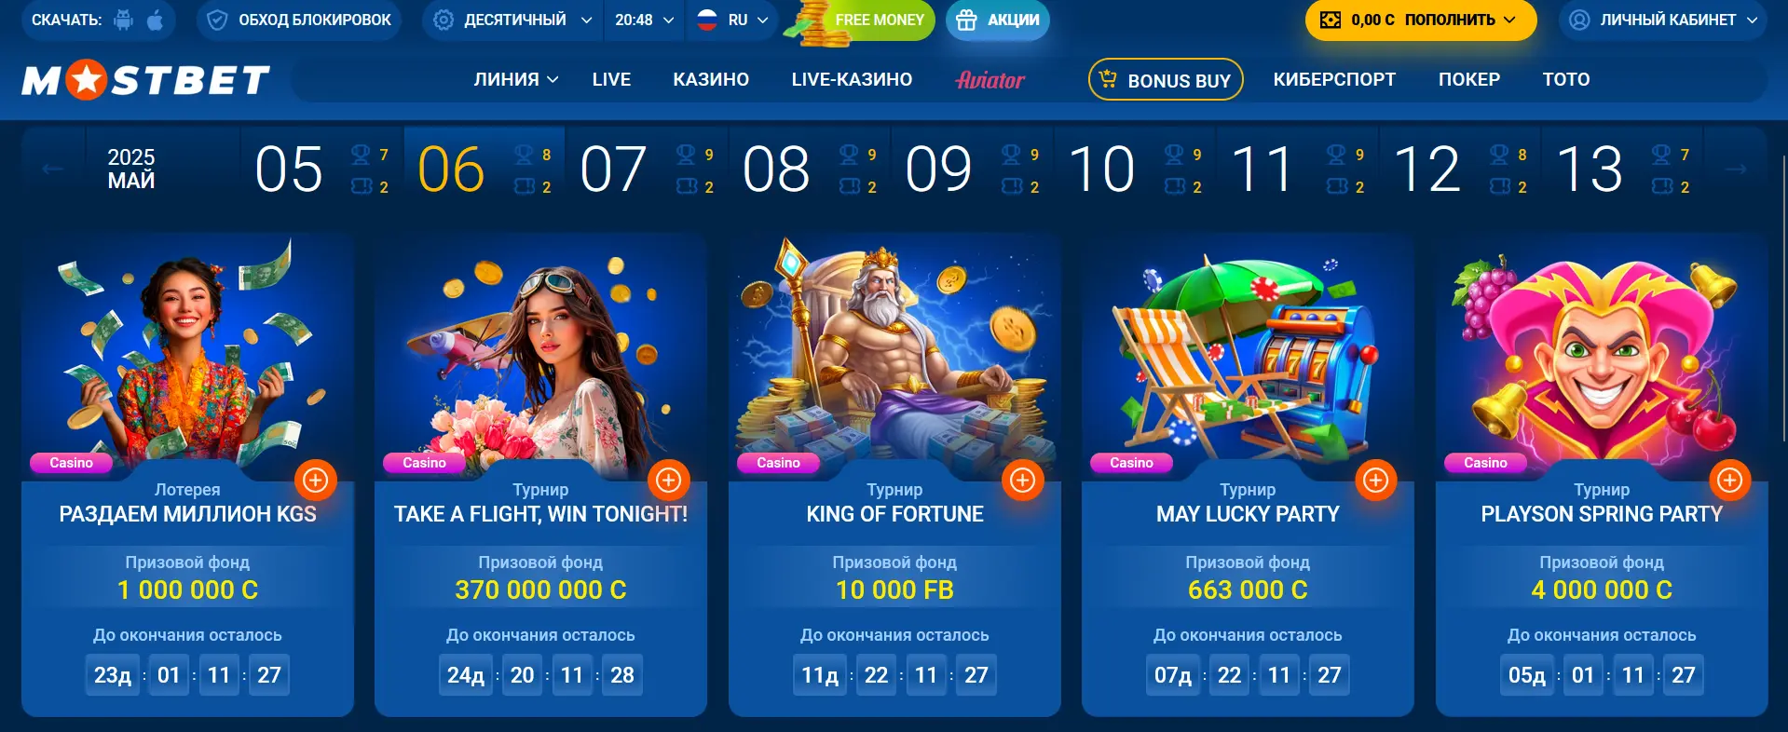1788x732 pixels.
Task: Open the BONUS BUY button
Action: (1166, 80)
